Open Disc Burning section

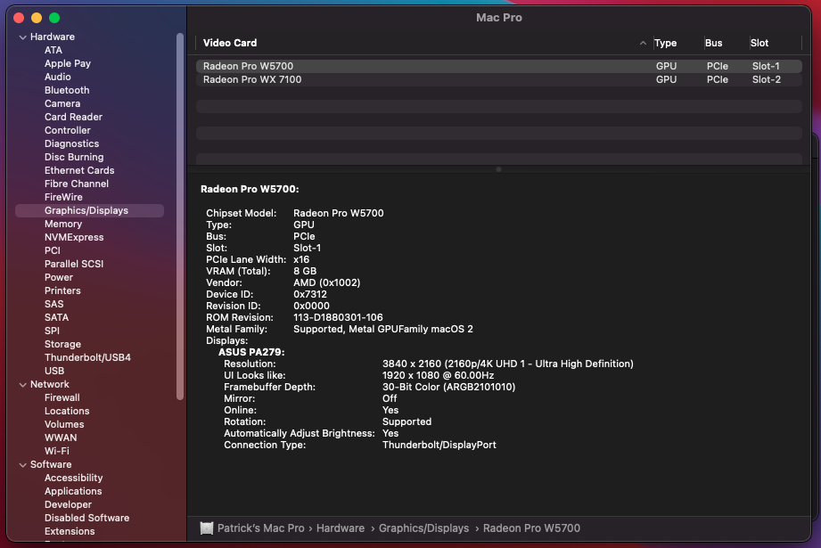click(x=74, y=157)
